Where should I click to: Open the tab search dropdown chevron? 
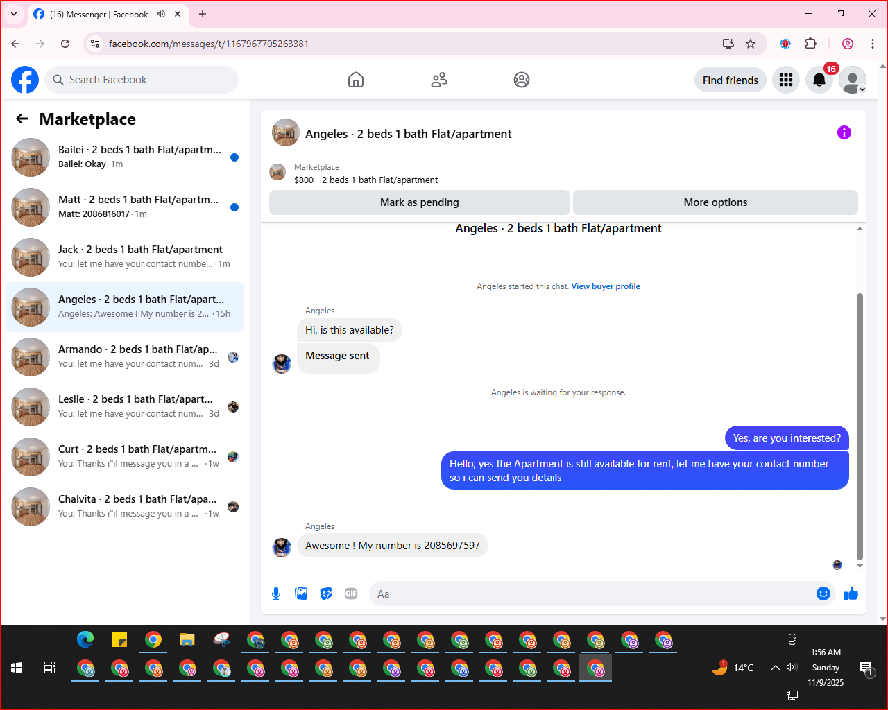pyautogui.click(x=13, y=14)
